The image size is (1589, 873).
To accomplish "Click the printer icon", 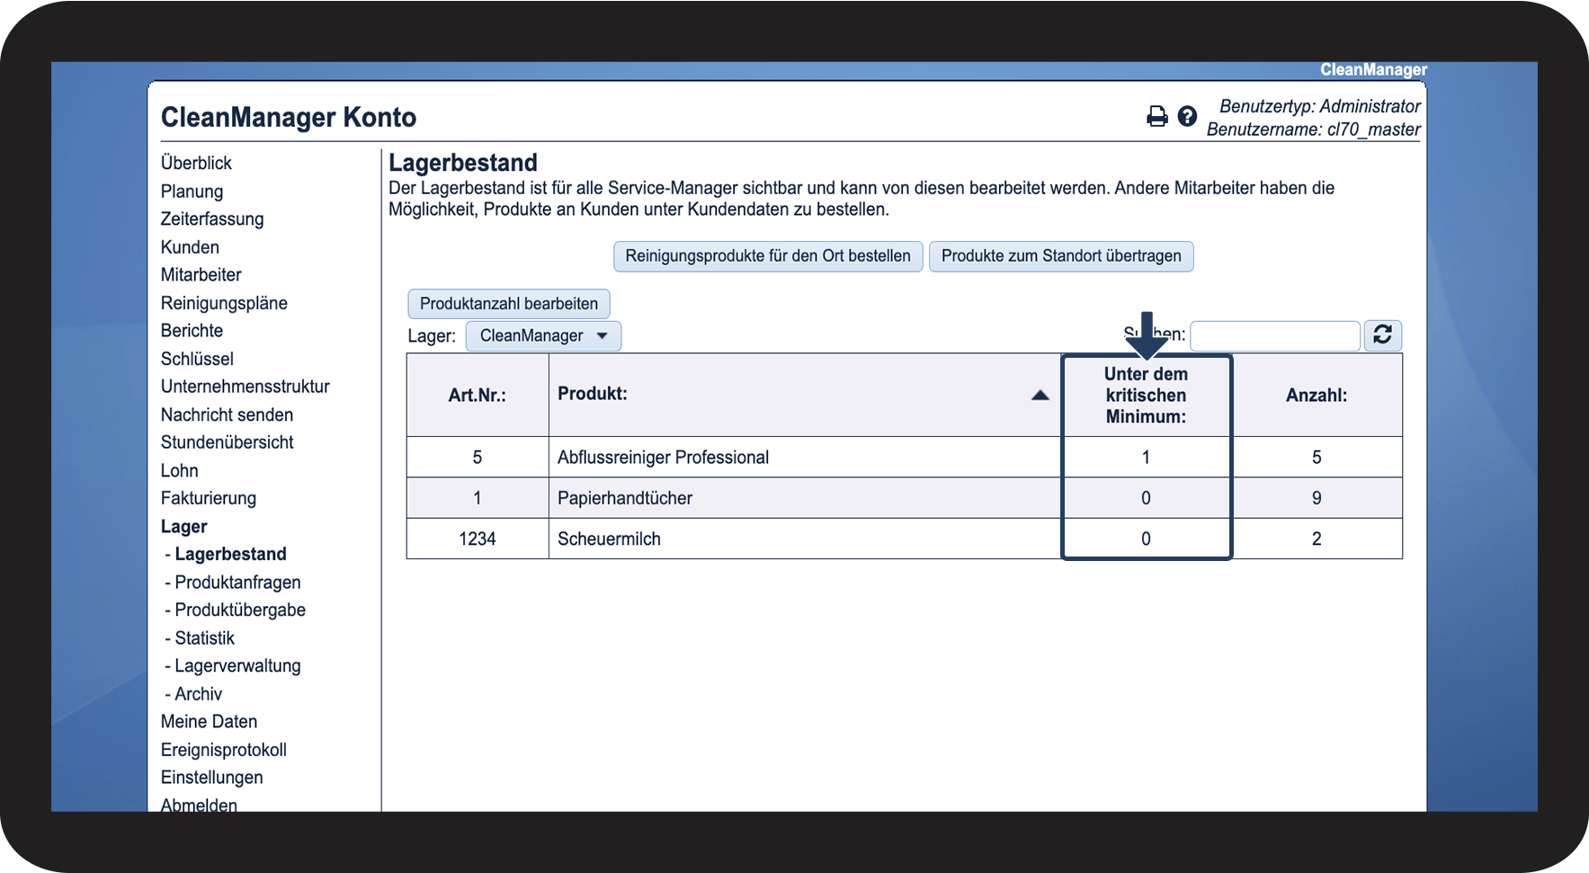I will click(1157, 117).
